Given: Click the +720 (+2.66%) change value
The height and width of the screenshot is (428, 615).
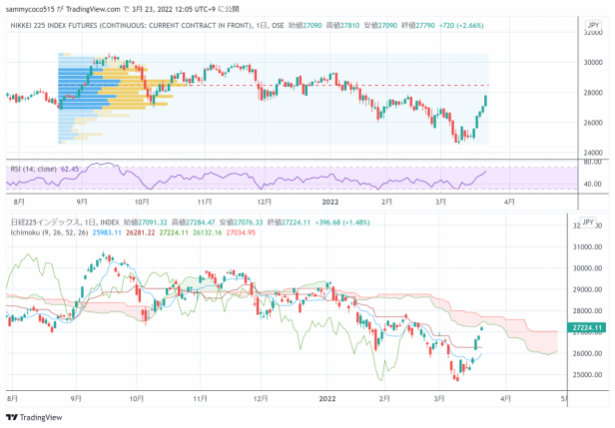Looking at the screenshot, I should click(461, 26).
